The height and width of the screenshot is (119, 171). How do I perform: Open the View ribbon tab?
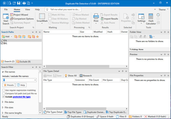pos(28,9)
